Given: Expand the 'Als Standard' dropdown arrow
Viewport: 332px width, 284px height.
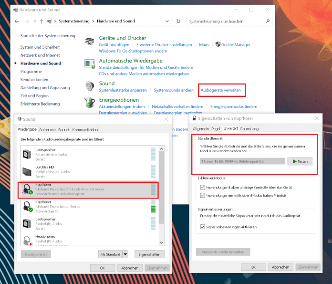Looking at the screenshot, I should tap(125, 254).
